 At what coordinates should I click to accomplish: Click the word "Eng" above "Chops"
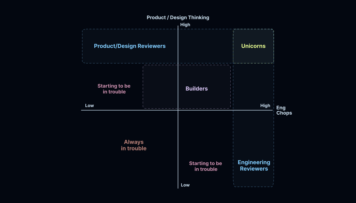[x=281, y=108]
